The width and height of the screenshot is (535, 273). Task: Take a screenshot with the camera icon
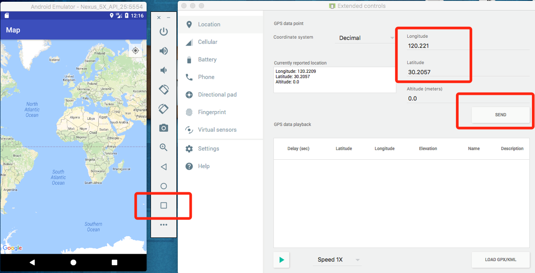164,128
